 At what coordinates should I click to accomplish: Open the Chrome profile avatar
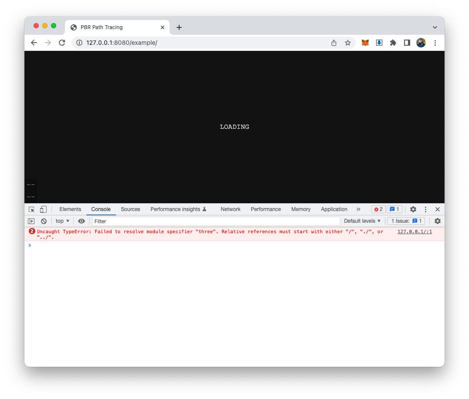(x=421, y=43)
